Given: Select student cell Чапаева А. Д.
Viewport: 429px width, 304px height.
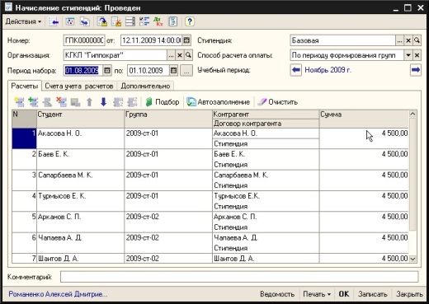Looking at the screenshot, I should (80, 243).
